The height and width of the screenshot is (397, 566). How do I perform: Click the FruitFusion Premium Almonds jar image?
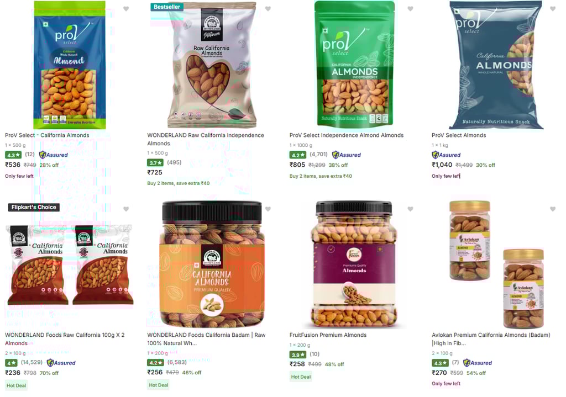(354, 264)
